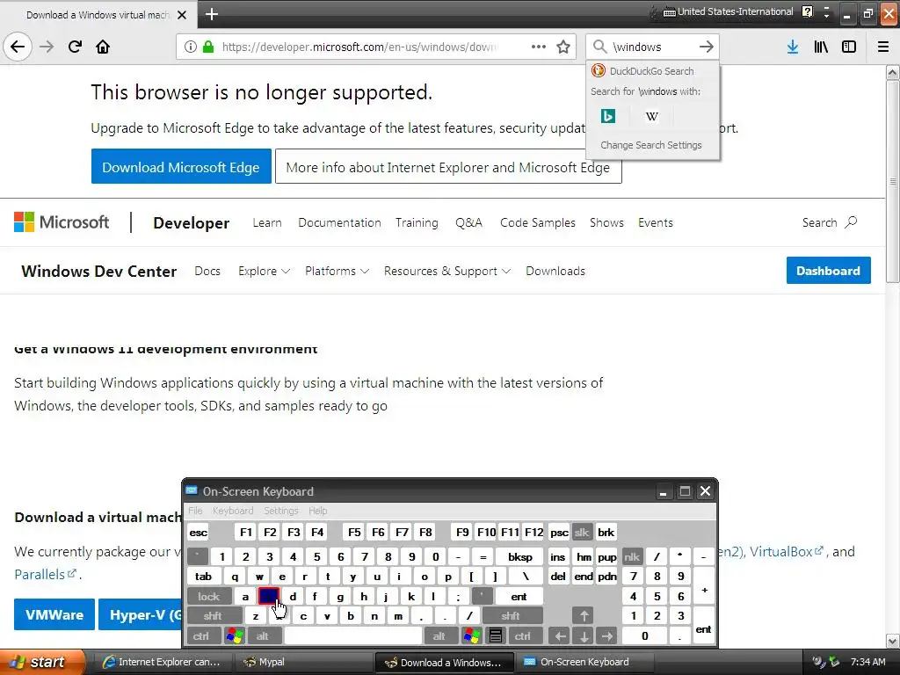Go back using the browser back arrow
Image resolution: width=900 pixels, height=675 pixels.
18,47
